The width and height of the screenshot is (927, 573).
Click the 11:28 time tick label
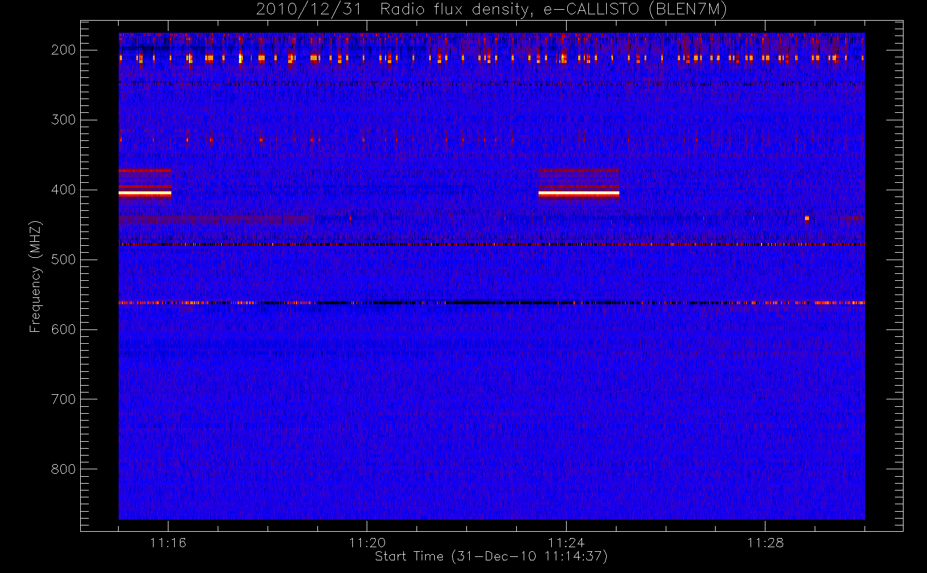tap(765, 543)
